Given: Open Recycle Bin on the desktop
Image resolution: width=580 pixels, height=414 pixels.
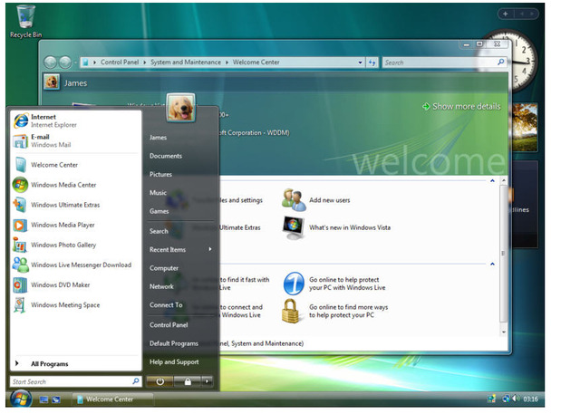Looking at the screenshot, I should tap(25, 22).
